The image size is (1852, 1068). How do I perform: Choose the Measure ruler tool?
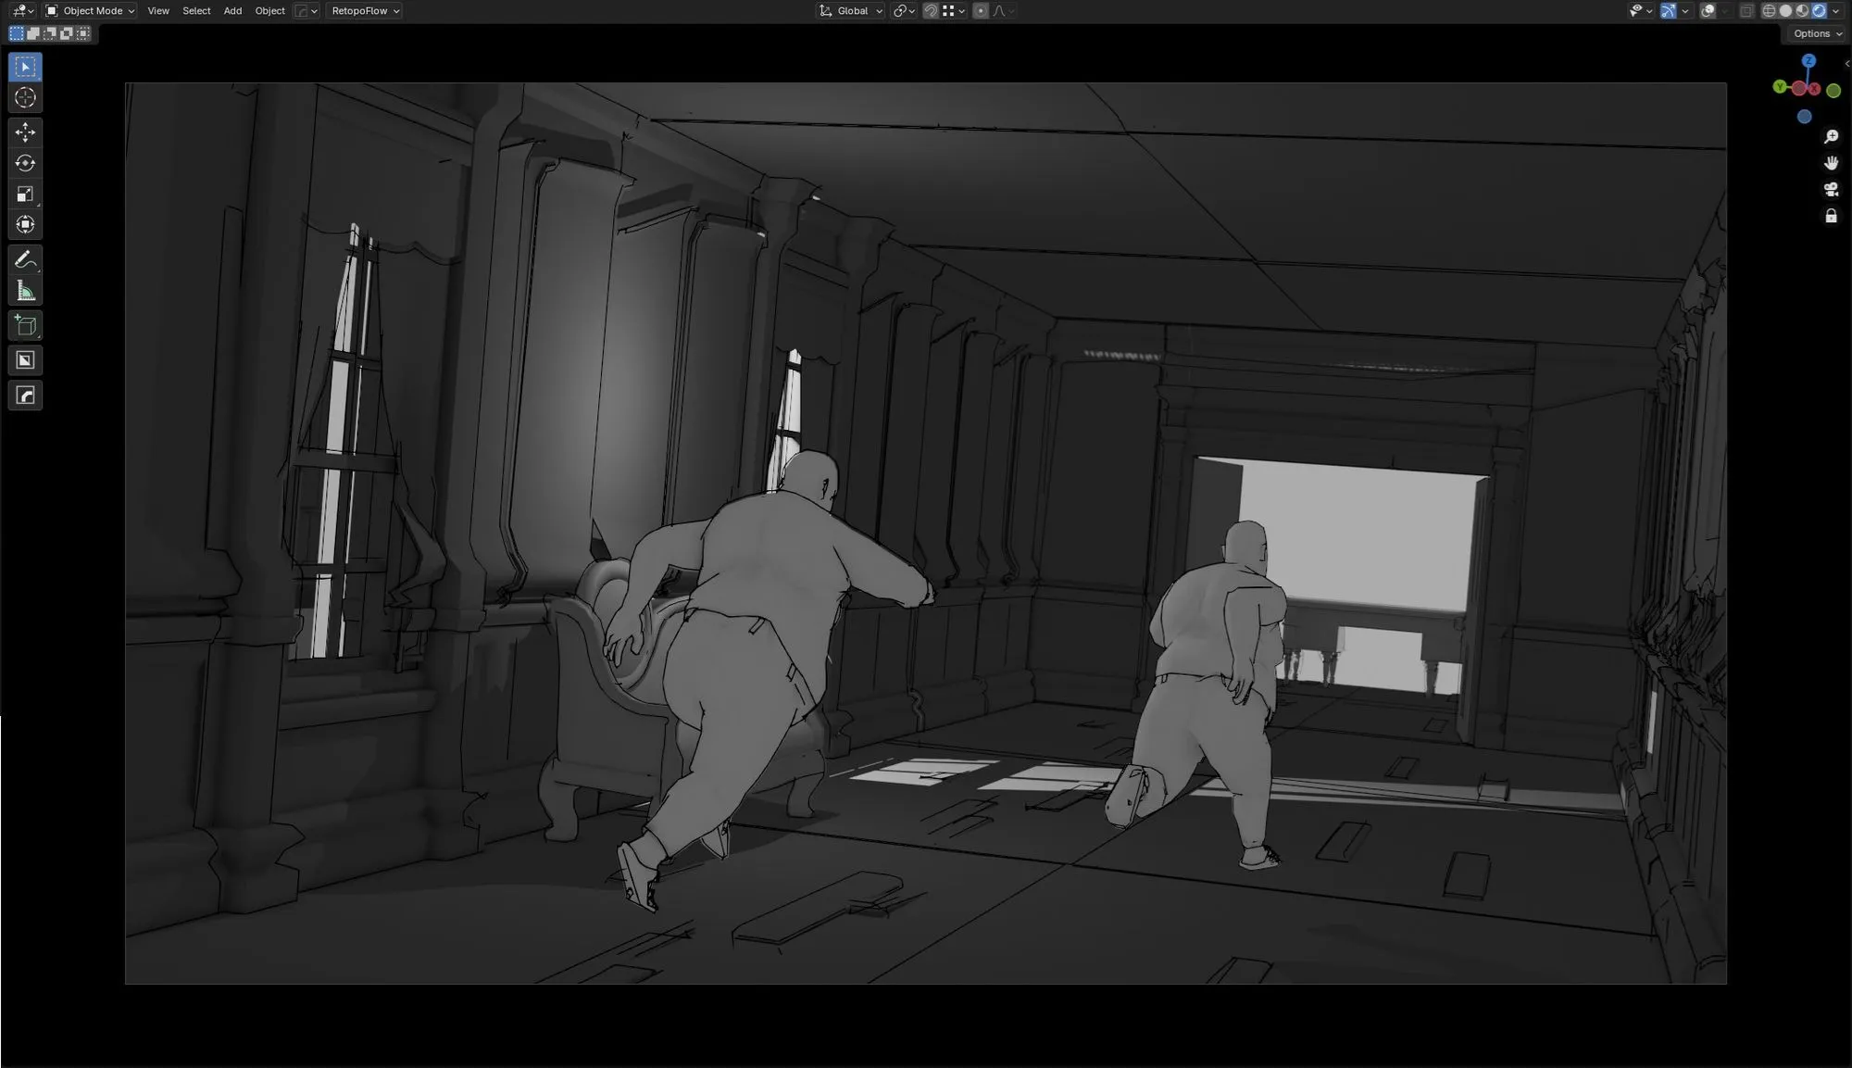pos(25,292)
